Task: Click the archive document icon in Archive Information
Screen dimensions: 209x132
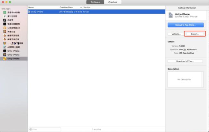Action: 171,15
